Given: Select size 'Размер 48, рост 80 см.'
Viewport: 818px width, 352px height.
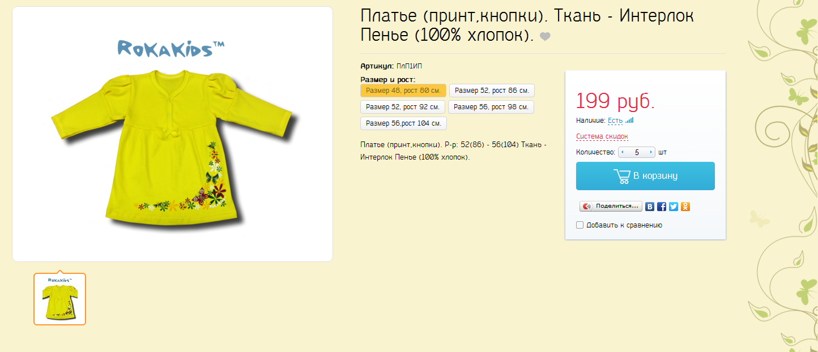Looking at the screenshot, I should coord(403,91).
